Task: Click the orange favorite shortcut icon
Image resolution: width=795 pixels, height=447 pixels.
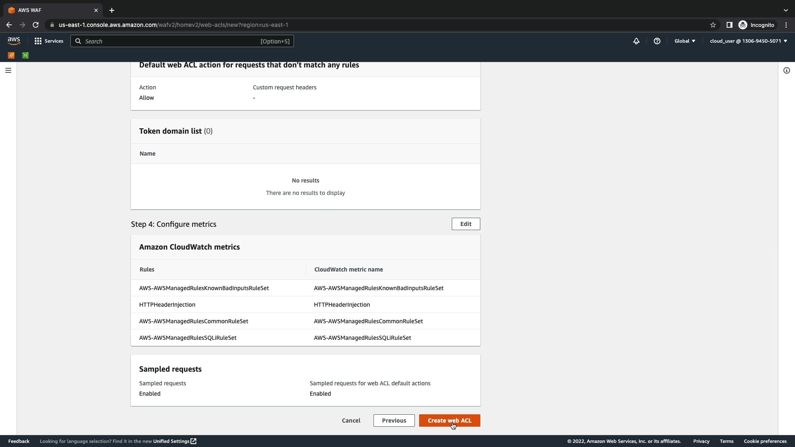Action: point(11,55)
